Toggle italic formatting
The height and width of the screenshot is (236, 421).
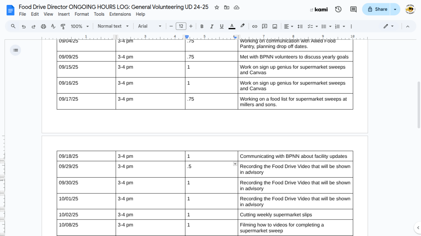212,26
